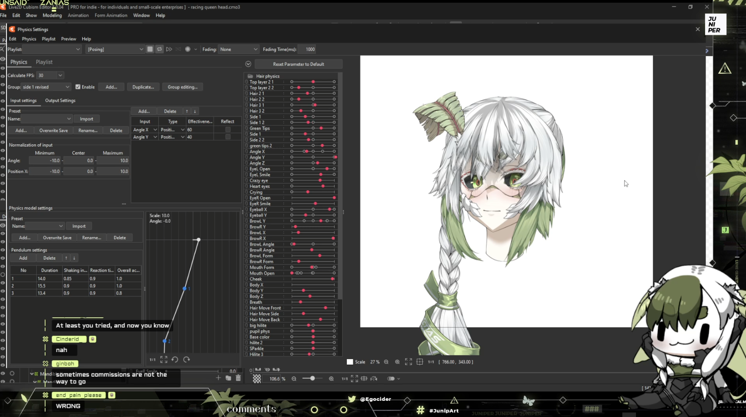Open the Fading None dropdown
The image size is (746, 417).
click(x=239, y=49)
